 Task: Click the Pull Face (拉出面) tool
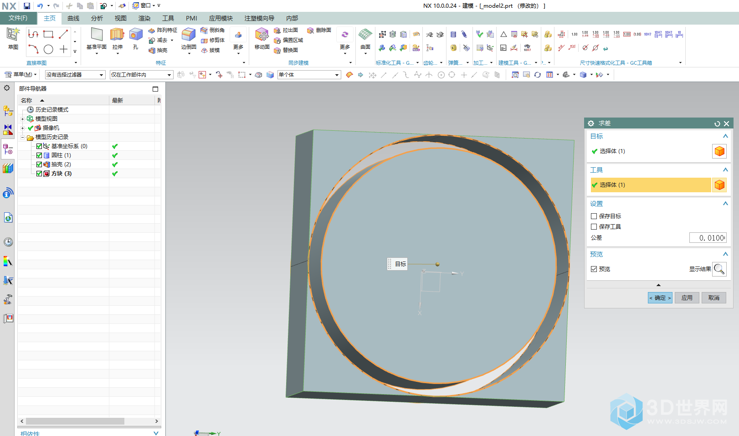(286, 30)
